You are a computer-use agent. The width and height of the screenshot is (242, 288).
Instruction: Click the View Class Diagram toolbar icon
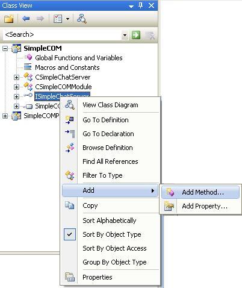[82, 19]
